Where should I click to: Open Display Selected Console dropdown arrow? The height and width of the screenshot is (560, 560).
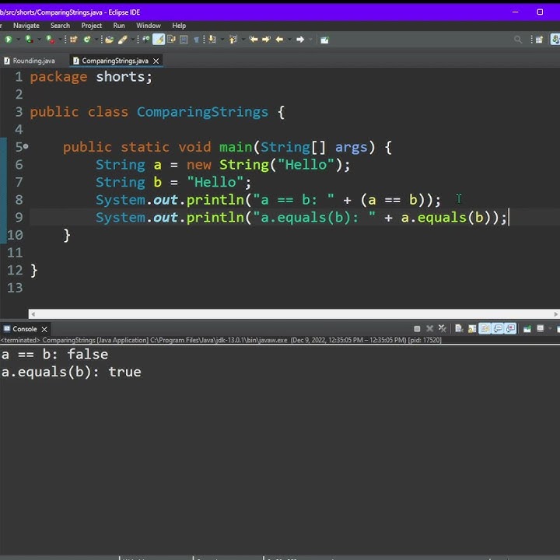(x=550, y=328)
